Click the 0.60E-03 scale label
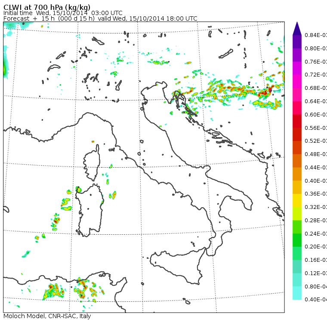This screenshot has height=322, width=327. pos(316,115)
